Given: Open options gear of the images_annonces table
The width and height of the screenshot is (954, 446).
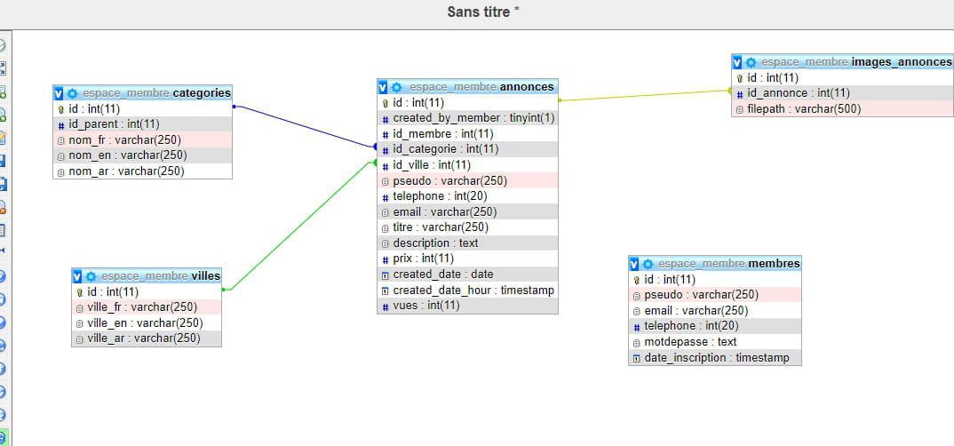Looking at the screenshot, I should (x=751, y=62).
